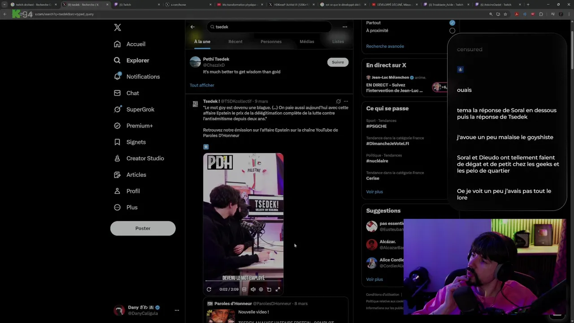
Task: Click the X logo in the sidebar
Action: pos(117,27)
